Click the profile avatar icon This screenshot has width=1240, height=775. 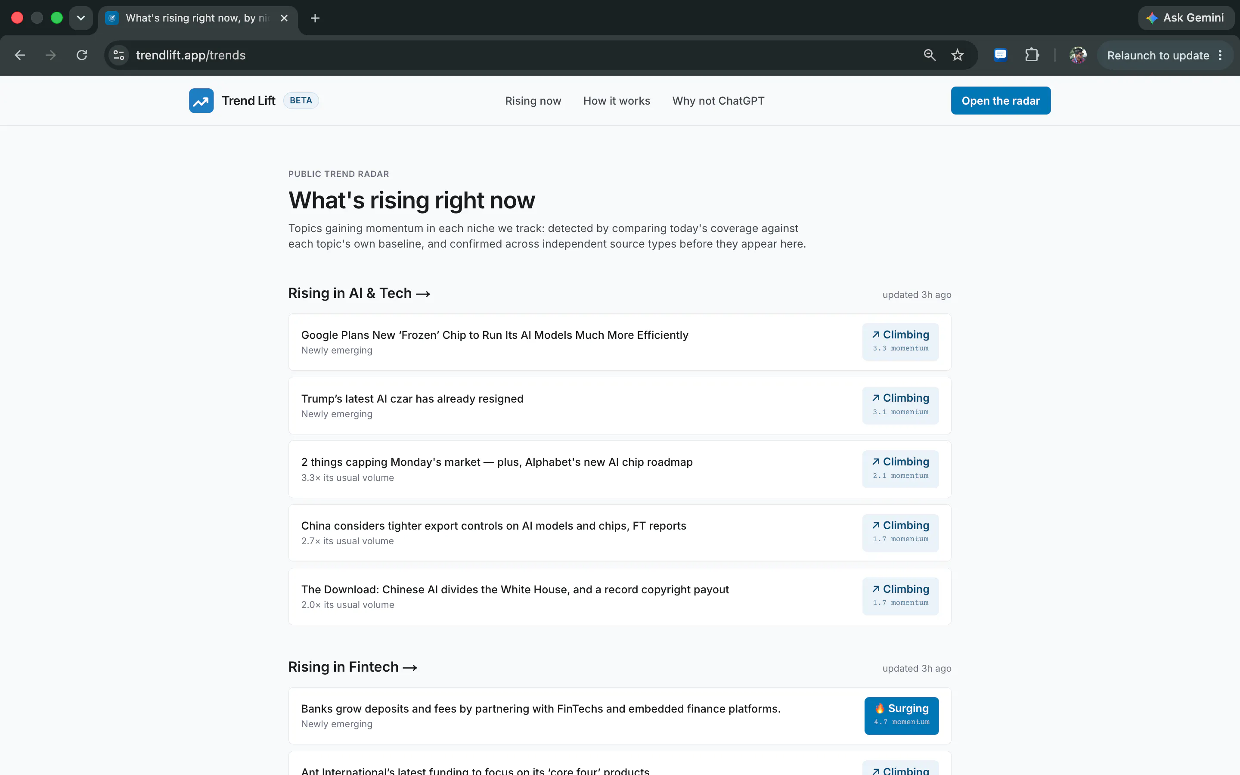point(1078,55)
